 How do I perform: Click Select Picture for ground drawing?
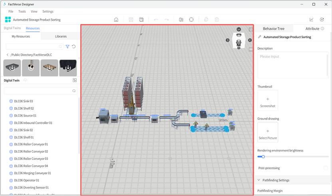tap(268, 133)
